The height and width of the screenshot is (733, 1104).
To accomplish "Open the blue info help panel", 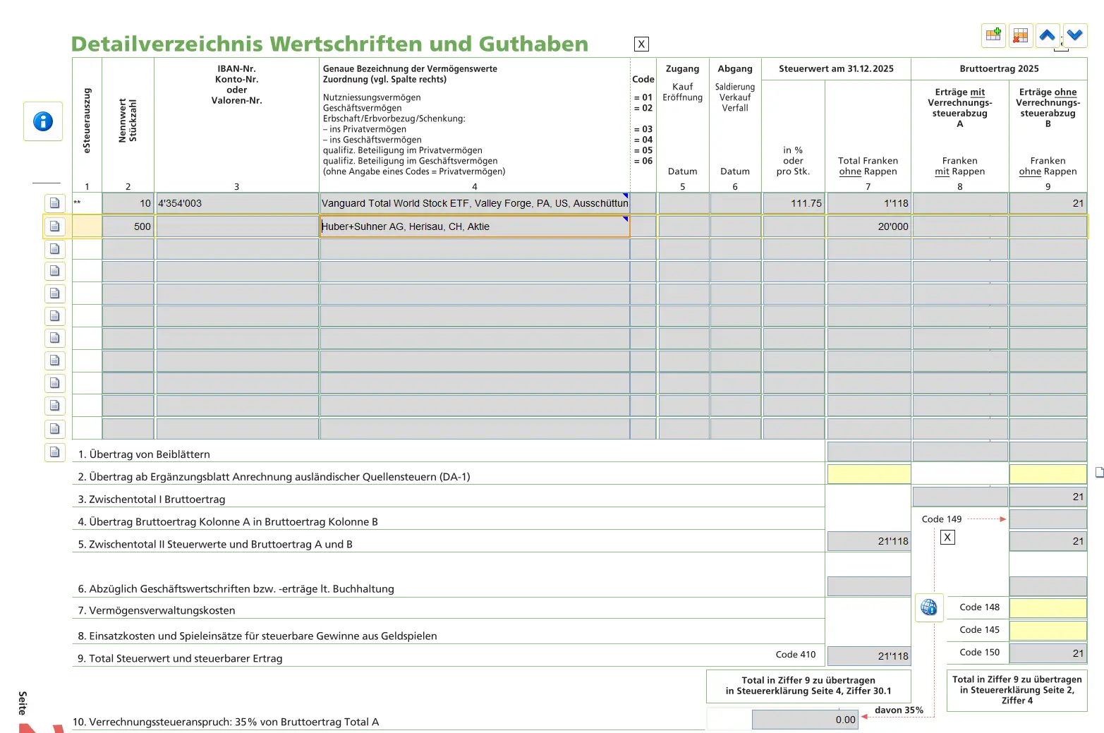I will (x=43, y=121).
